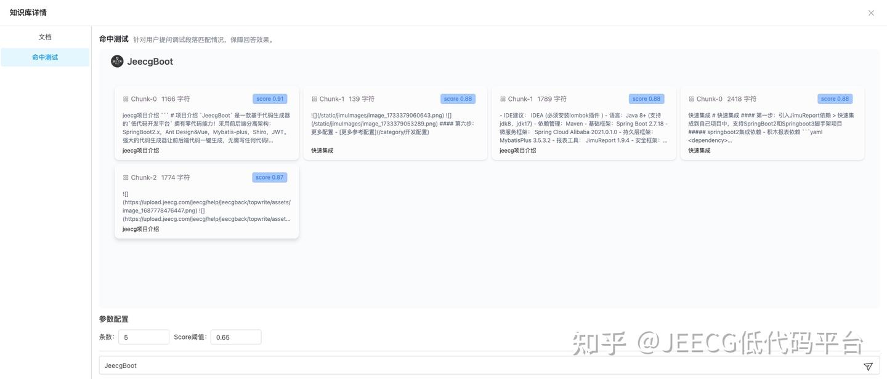The image size is (887, 379).
Task: Click score badge on 1789 字符 card
Action: pos(647,99)
